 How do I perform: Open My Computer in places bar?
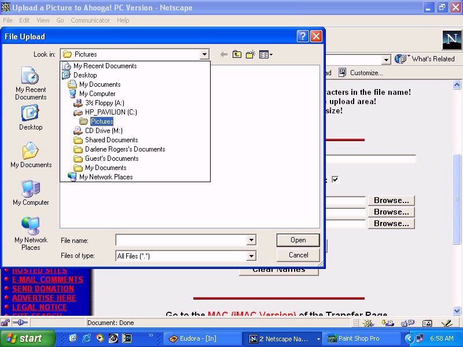pos(31,193)
